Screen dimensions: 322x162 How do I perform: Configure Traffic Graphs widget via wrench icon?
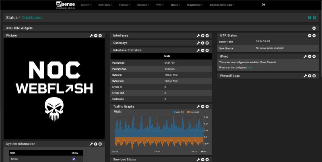click(x=198, y=107)
